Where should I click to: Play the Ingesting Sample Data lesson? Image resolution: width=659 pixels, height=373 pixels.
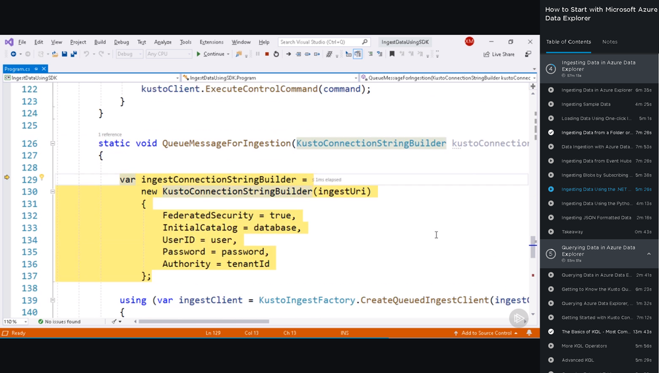point(551,104)
